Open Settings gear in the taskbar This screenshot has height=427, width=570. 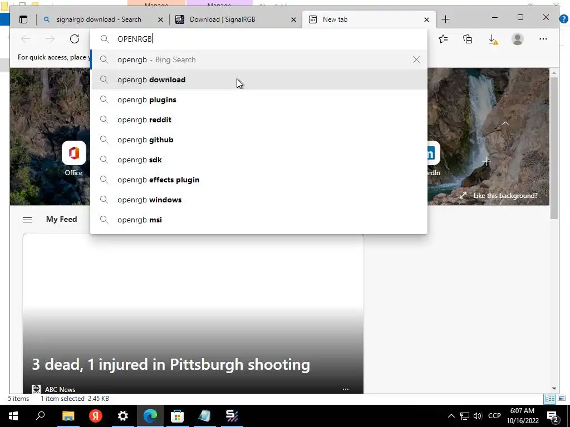[x=123, y=416]
